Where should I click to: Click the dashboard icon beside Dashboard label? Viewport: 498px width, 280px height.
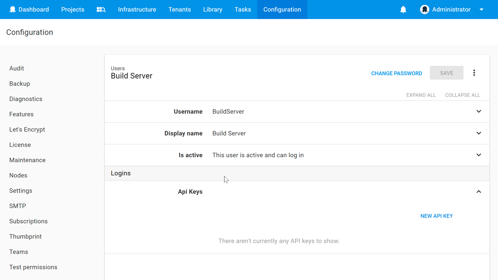(13, 9)
